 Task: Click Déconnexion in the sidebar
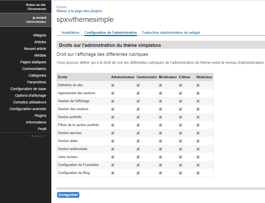pos(37,9)
